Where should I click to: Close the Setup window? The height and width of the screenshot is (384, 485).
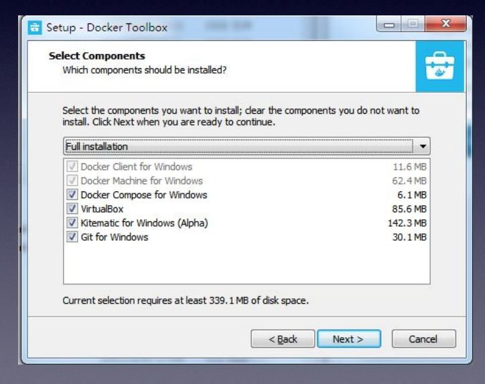click(x=445, y=24)
